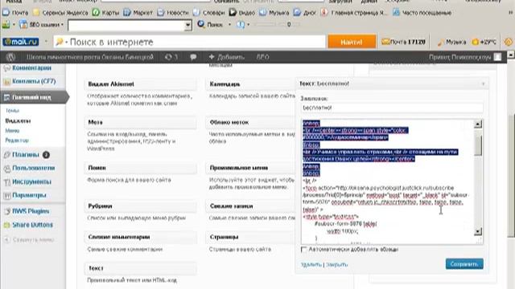Screen dimensions: 515x289
Task: Click the Добавить item in admin bar
Action: tap(227, 57)
